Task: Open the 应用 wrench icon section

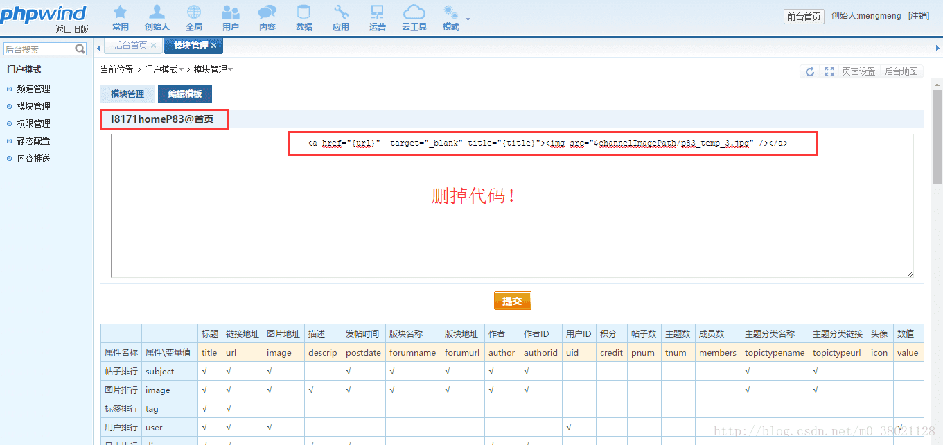Action: tap(341, 17)
